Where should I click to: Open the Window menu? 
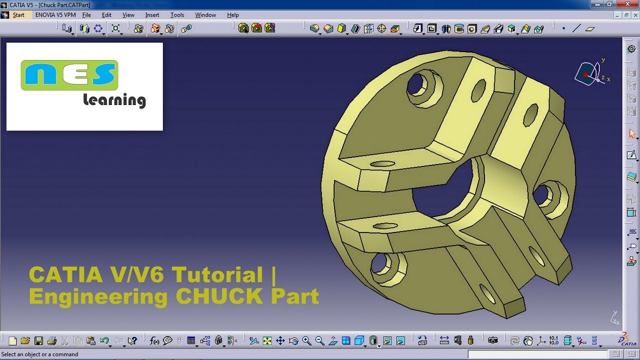(205, 15)
